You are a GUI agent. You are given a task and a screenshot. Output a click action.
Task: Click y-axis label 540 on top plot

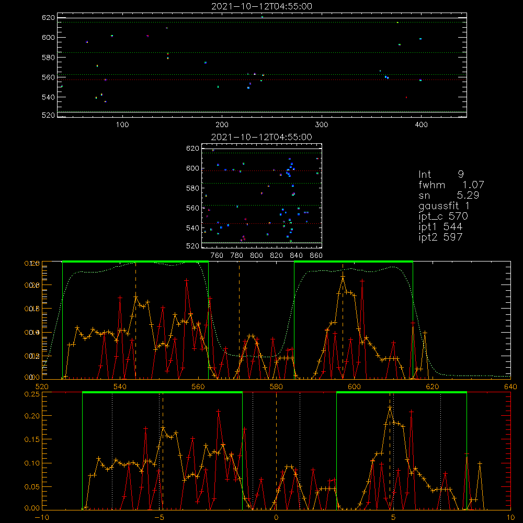(x=48, y=97)
